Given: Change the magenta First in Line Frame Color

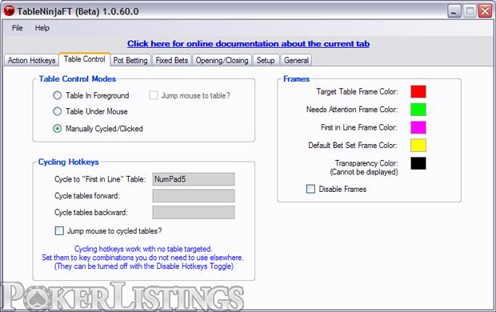Looking at the screenshot, I should click(418, 127).
